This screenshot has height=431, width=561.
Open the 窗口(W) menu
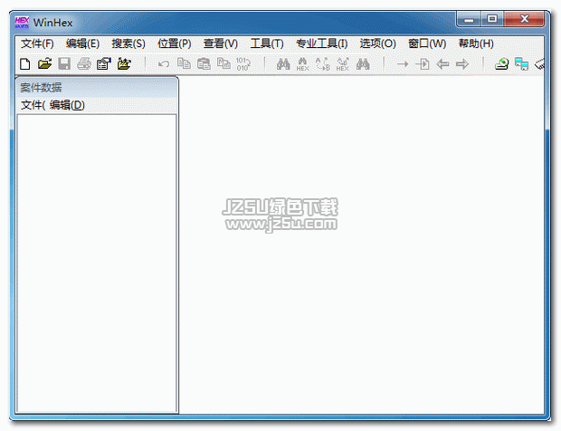tap(427, 43)
